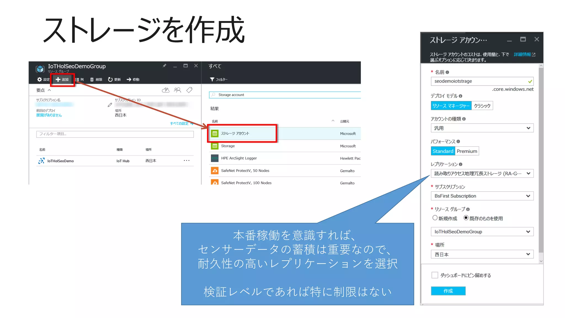
Task: Open the 西日本 location dropdown
Action: tap(482, 254)
